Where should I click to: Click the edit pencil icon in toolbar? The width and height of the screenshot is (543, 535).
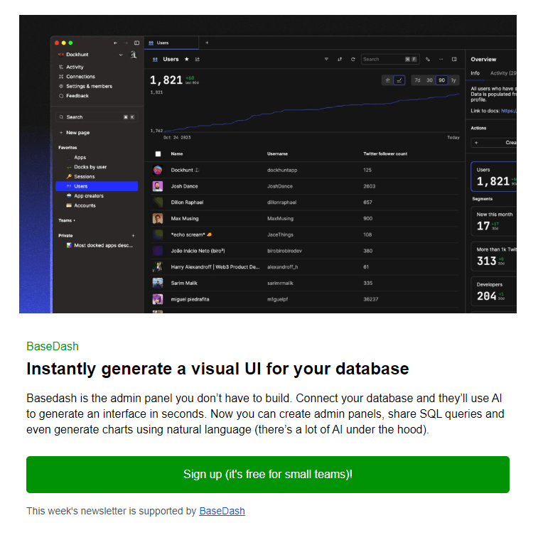click(428, 59)
